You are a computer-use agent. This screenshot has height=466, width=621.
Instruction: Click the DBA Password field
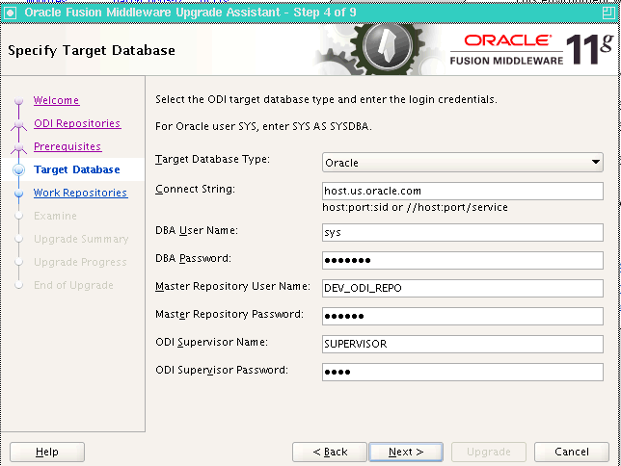tap(463, 260)
